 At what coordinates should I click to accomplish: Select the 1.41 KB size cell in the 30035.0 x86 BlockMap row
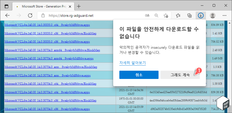217,33
